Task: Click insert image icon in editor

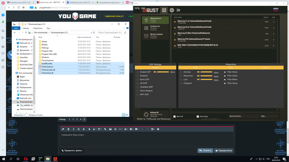Action: tap(110, 129)
